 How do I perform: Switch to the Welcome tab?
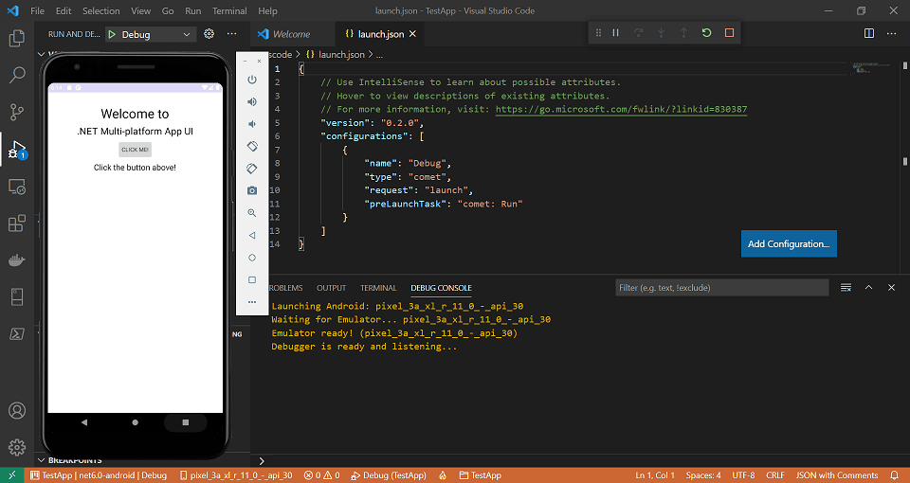click(291, 34)
